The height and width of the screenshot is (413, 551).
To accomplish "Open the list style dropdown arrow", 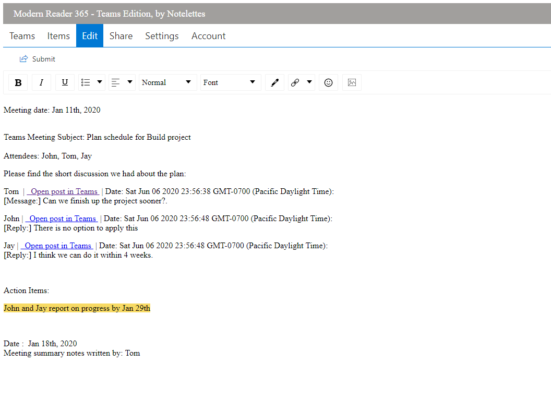I will (x=100, y=82).
